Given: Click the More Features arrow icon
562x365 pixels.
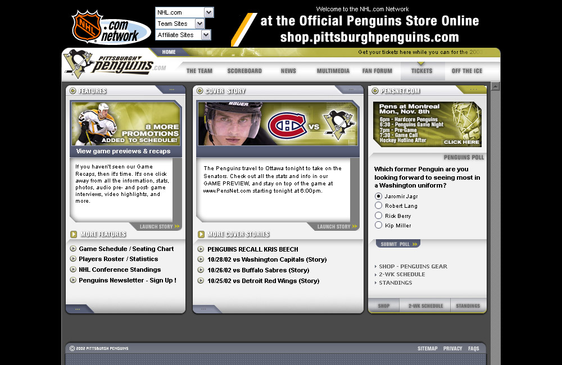Looking at the screenshot, I should pyautogui.click(x=74, y=234).
